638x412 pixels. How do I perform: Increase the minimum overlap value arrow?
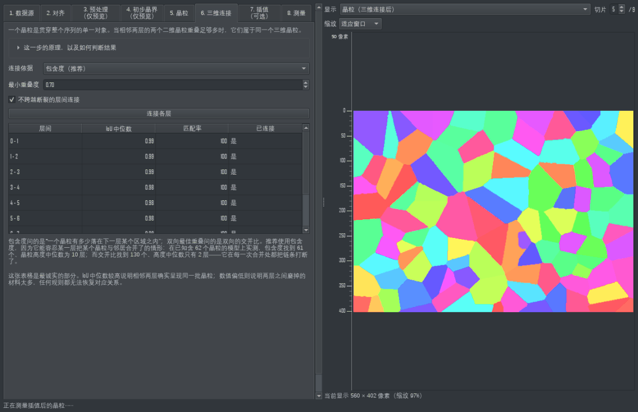[306, 82]
